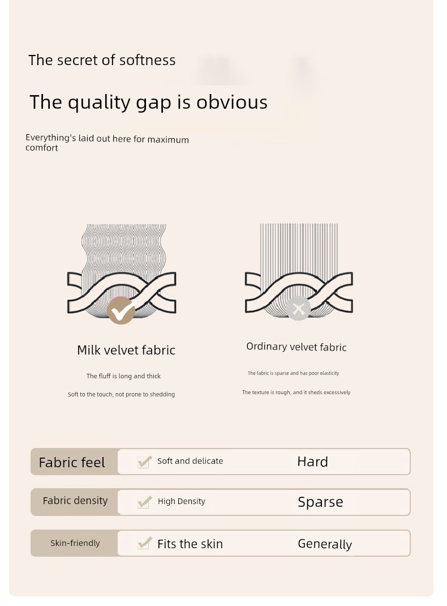Screen dimensions: 447x606
Task: Click the sparse fabric poor elasticity description
Action: click(293, 373)
